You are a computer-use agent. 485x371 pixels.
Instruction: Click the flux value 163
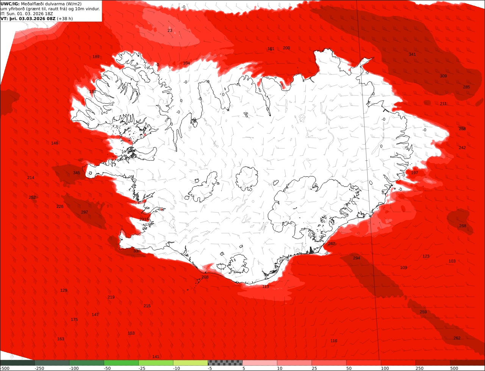click(61, 339)
